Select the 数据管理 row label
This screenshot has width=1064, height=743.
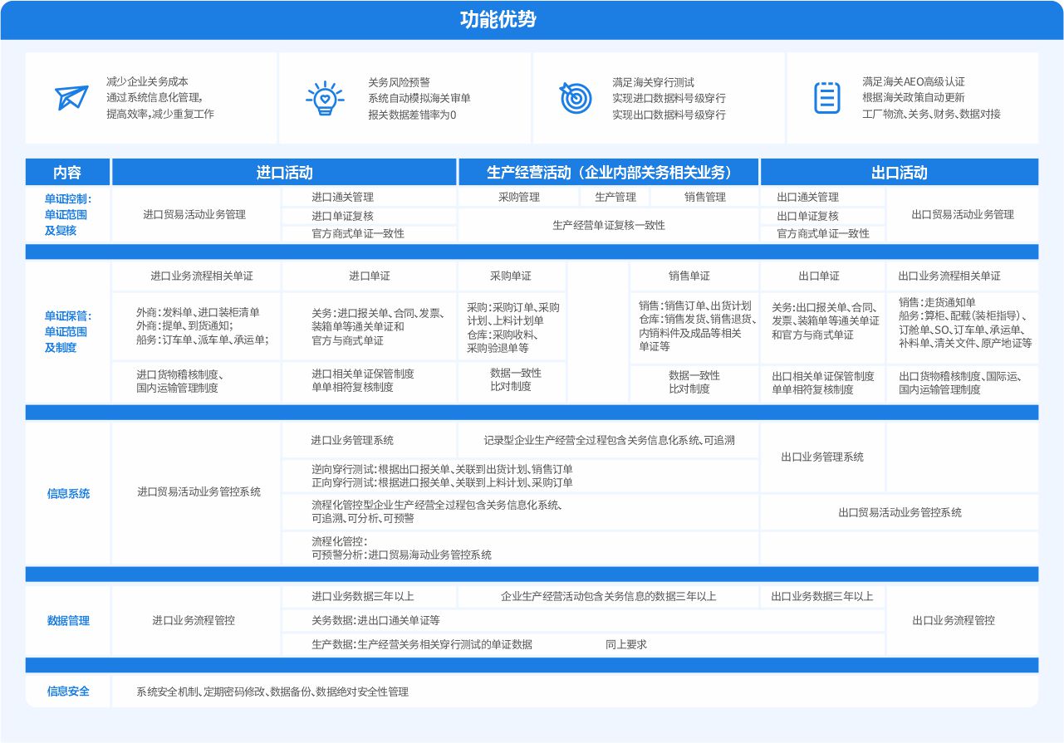pos(67,621)
